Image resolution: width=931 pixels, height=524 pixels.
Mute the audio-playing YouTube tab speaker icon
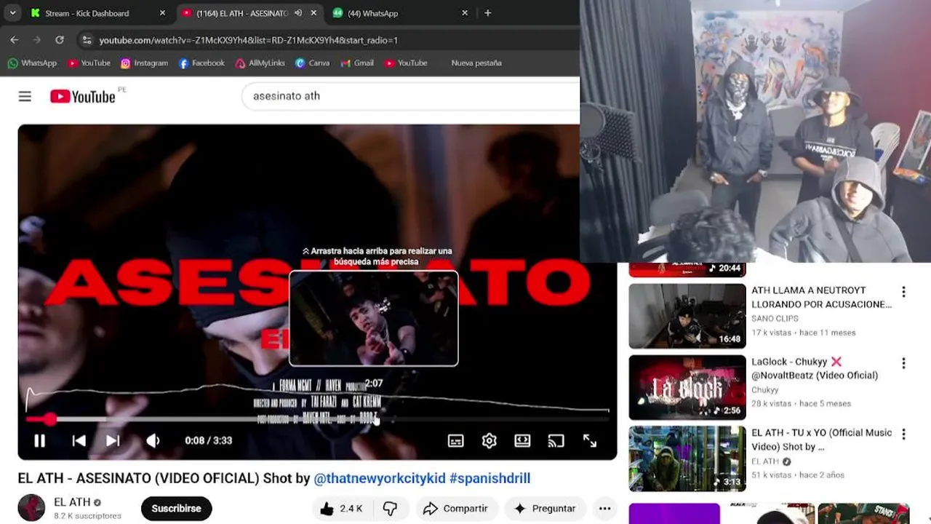pos(298,13)
